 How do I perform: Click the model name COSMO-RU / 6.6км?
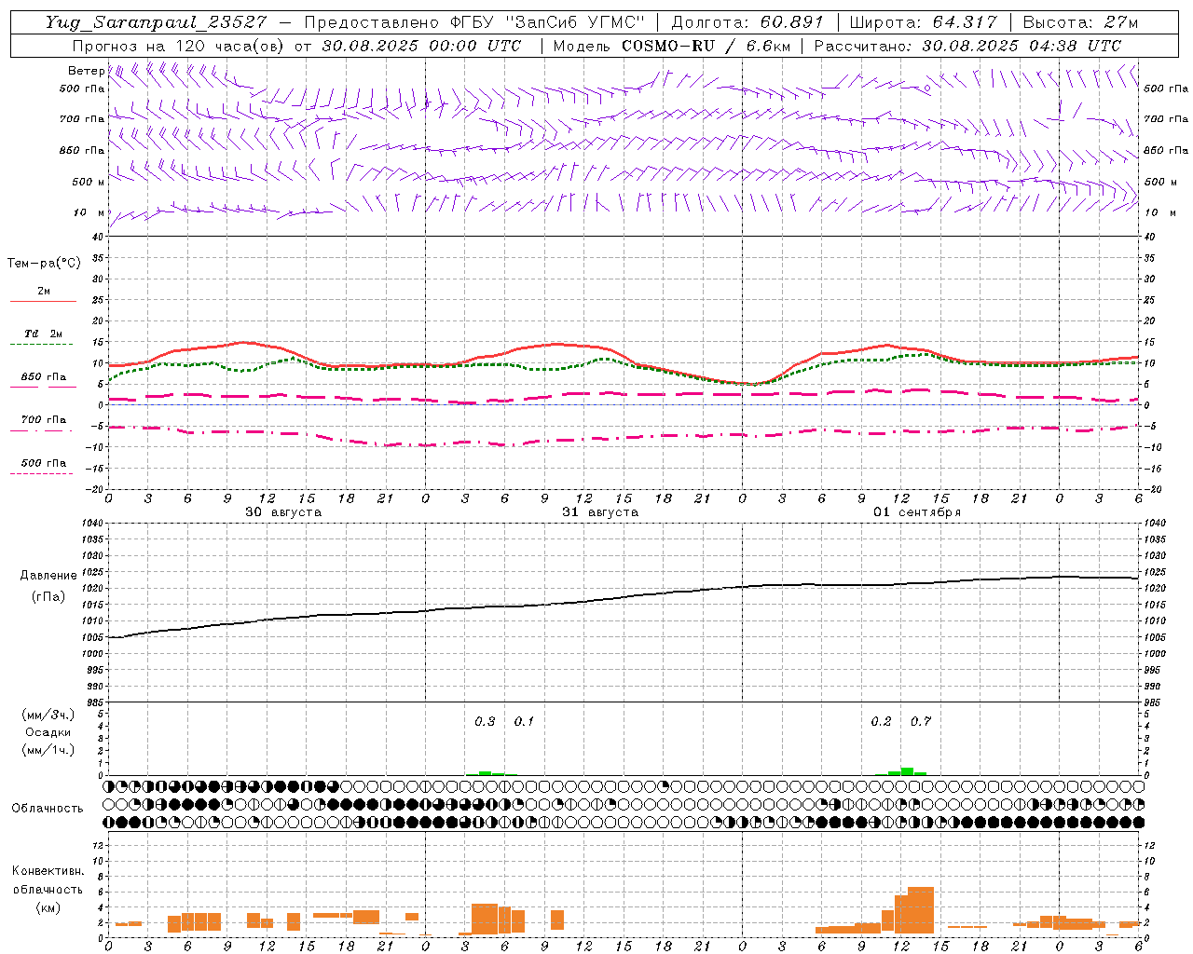[706, 46]
